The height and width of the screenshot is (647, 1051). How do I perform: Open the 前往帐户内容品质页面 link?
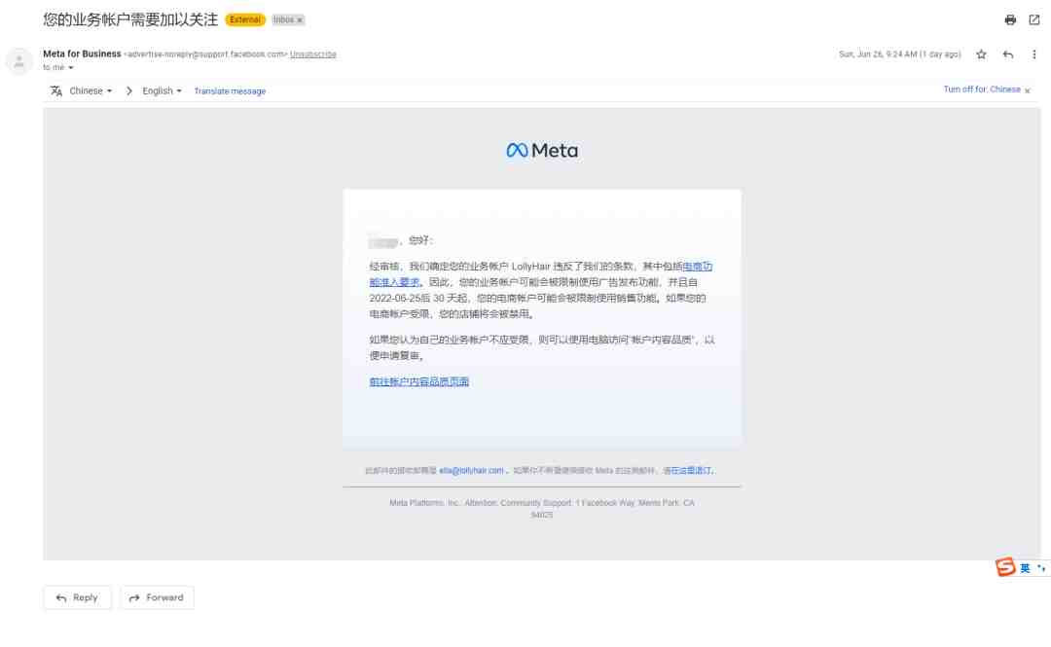418,382
